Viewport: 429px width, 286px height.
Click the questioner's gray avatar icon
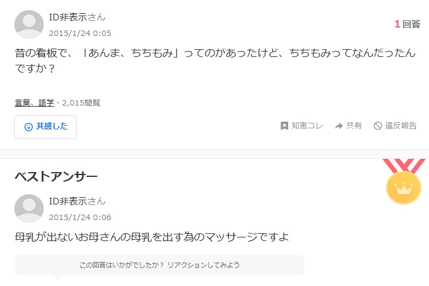click(29, 25)
